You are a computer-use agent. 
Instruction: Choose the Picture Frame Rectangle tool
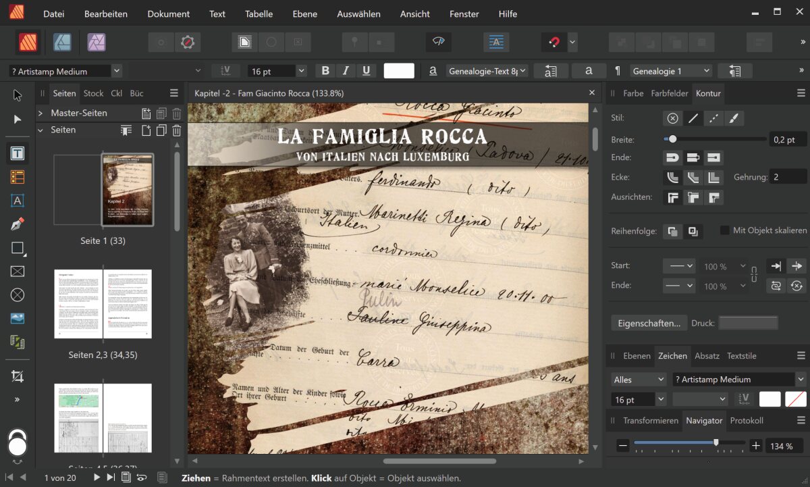[x=18, y=272]
